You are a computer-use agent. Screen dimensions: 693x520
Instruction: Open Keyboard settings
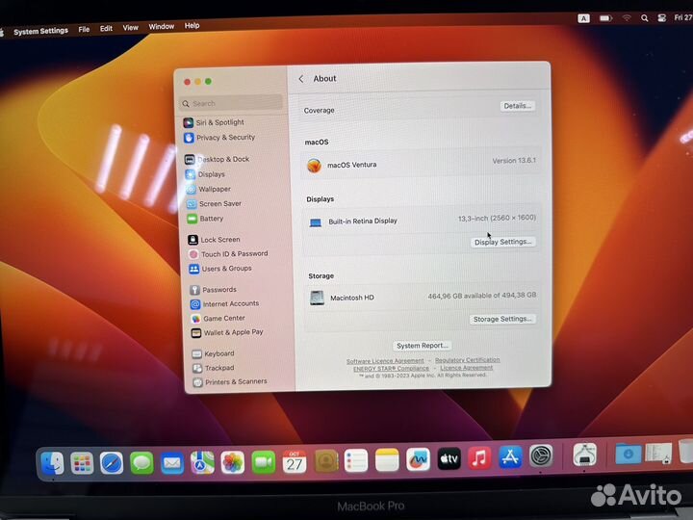click(x=214, y=353)
